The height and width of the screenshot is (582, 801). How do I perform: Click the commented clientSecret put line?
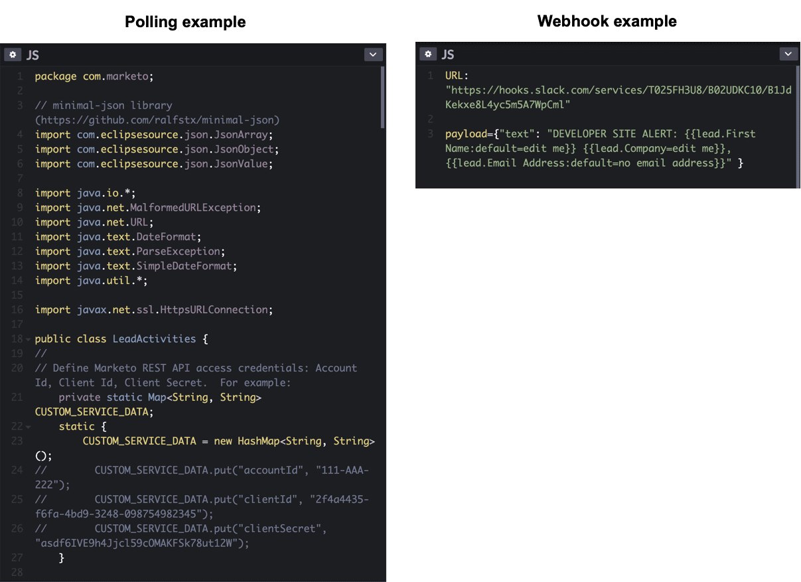tap(181, 536)
